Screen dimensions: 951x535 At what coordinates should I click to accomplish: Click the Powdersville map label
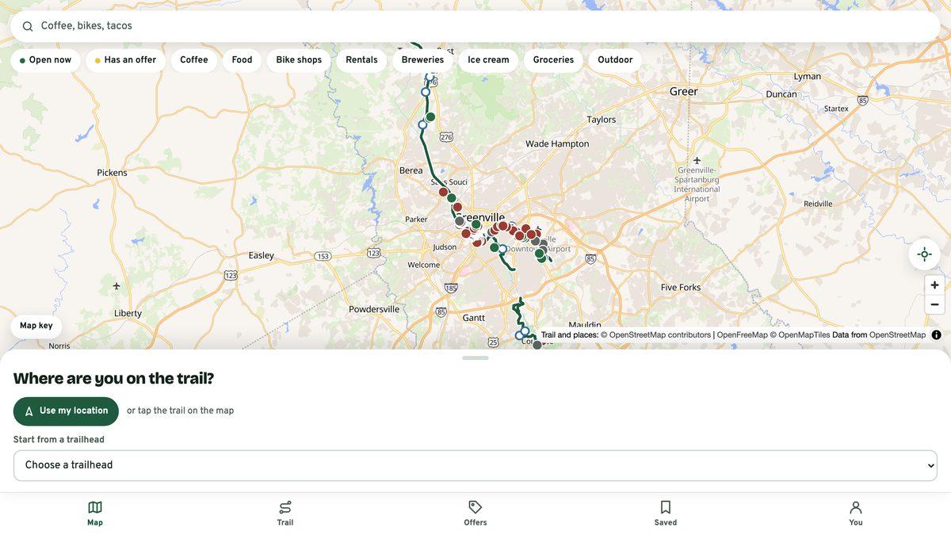point(374,310)
